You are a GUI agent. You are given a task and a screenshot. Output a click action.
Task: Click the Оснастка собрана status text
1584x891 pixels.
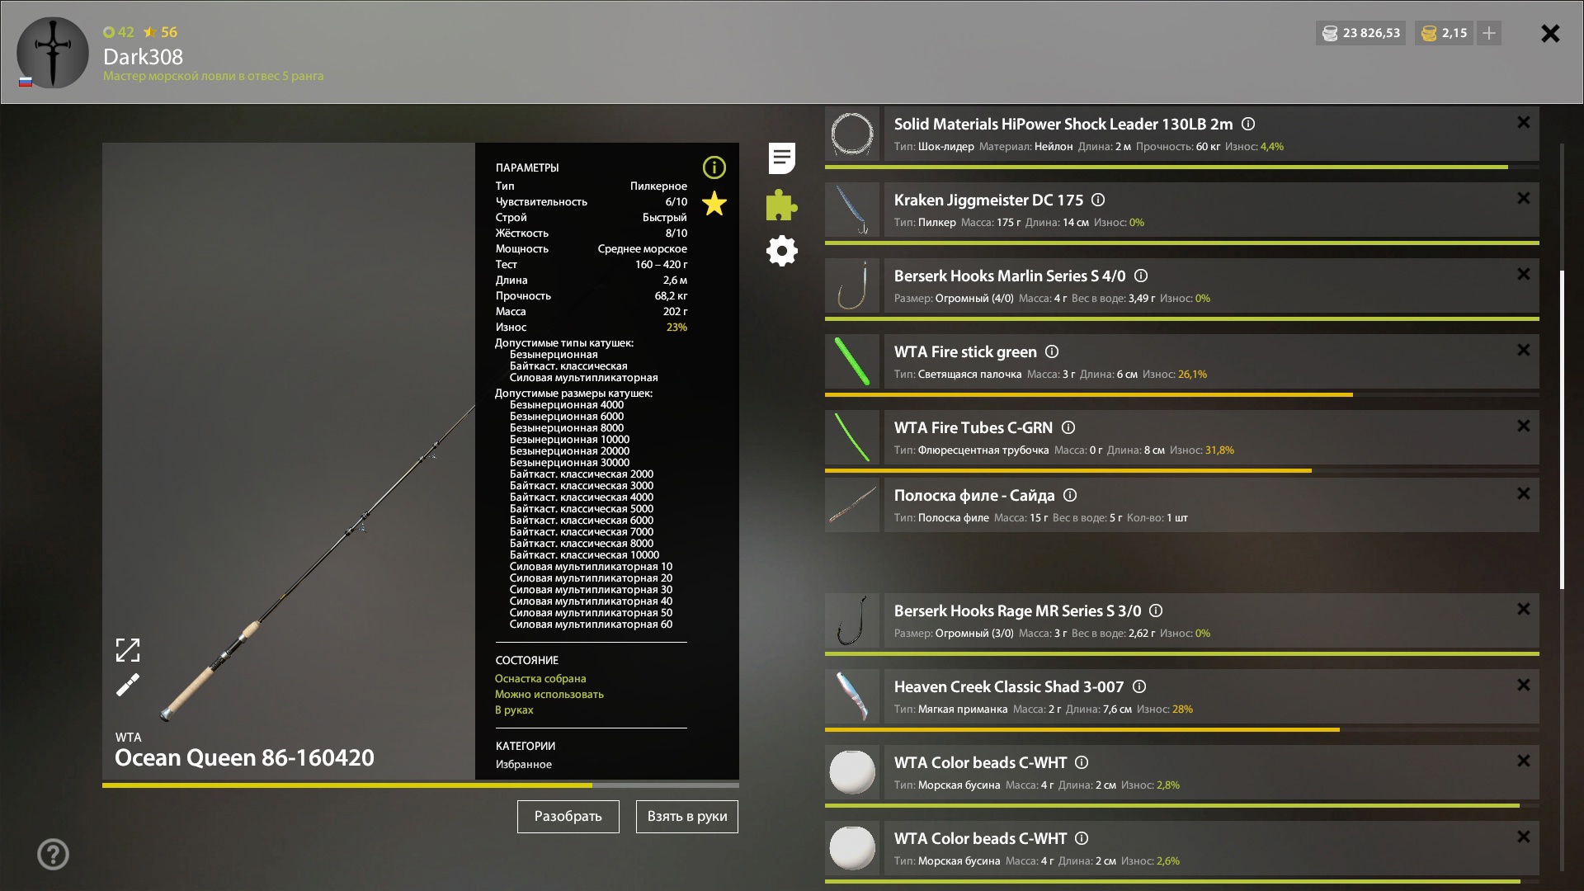coord(540,678)
